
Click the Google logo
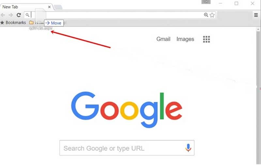(127, 110)
